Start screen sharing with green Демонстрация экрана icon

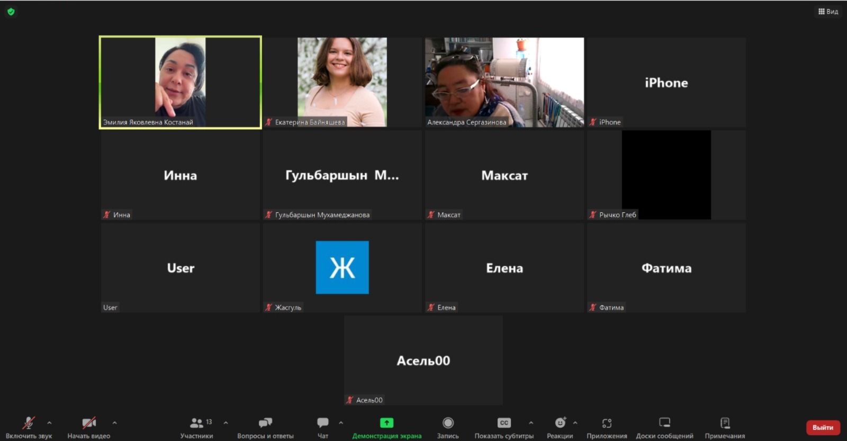tap(387, 423)
